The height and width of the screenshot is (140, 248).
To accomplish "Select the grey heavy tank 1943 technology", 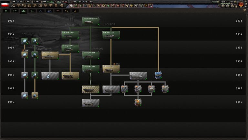I will [x=111, y=89].
